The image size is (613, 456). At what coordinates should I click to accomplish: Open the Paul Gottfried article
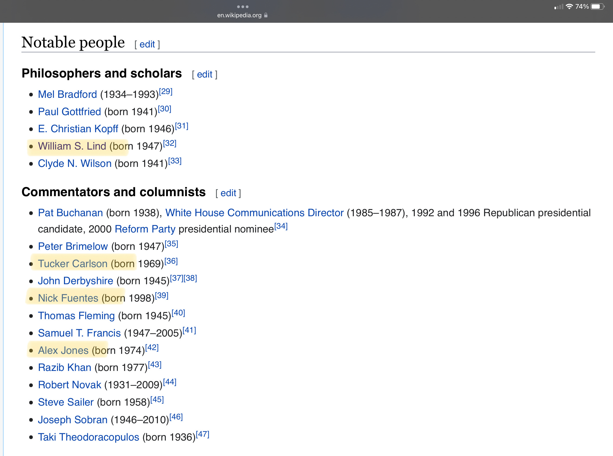pos(70,112)
